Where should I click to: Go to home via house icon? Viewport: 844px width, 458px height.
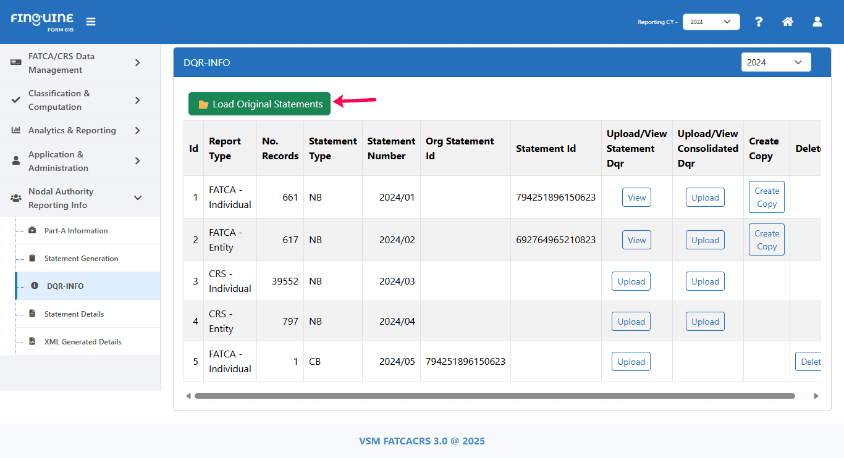(787, 22)
